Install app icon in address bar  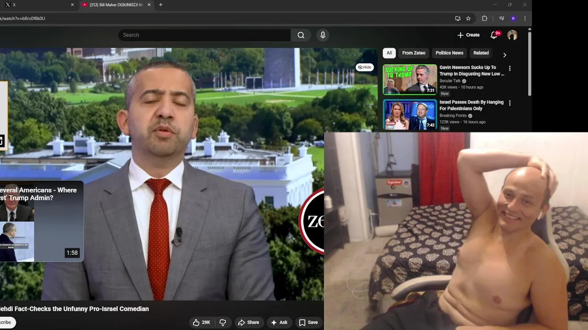click(x=458, y=18)
